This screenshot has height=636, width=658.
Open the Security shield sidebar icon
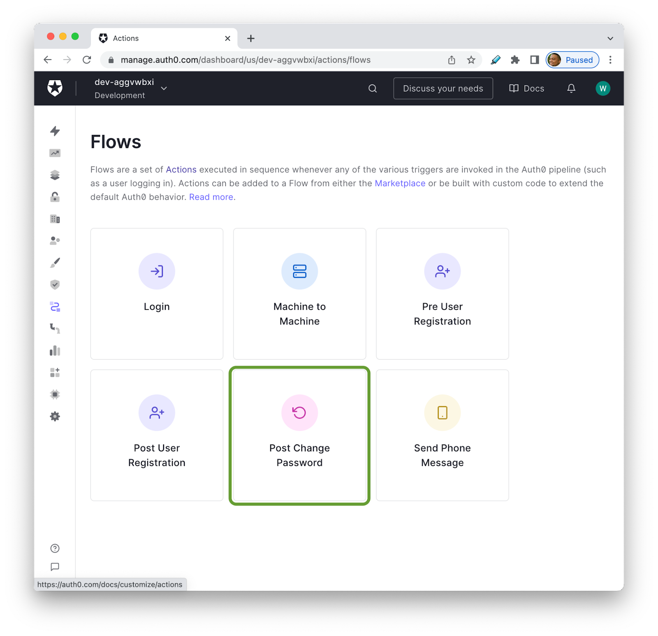(x=55, y=285)
